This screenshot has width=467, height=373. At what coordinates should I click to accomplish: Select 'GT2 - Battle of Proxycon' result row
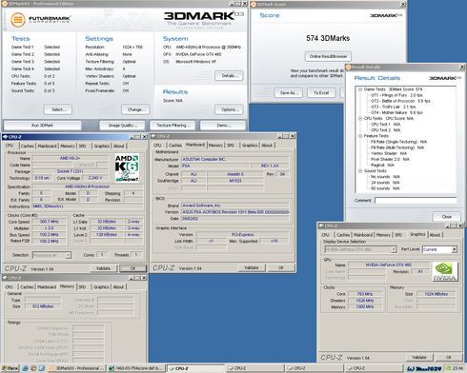(x=400, y=101)
